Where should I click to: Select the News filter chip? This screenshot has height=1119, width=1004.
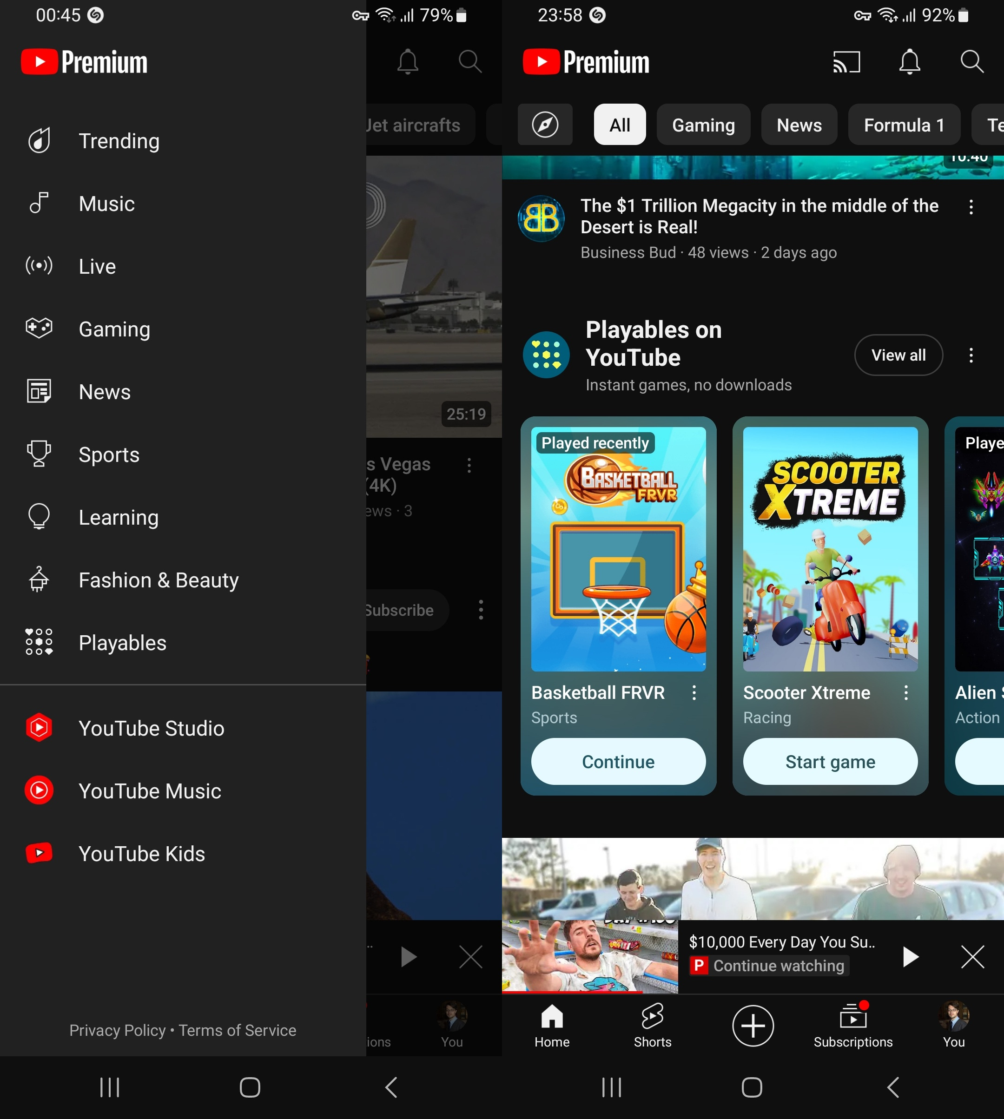[x=799, y=125]
